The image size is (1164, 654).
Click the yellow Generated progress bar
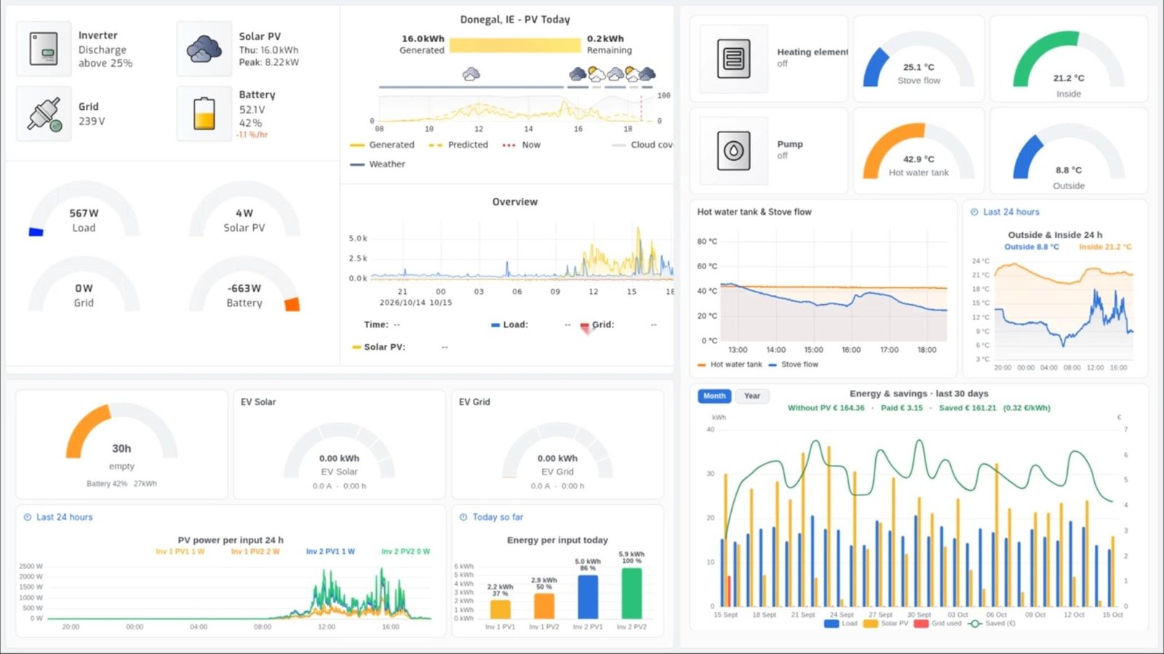pos(515,45)
